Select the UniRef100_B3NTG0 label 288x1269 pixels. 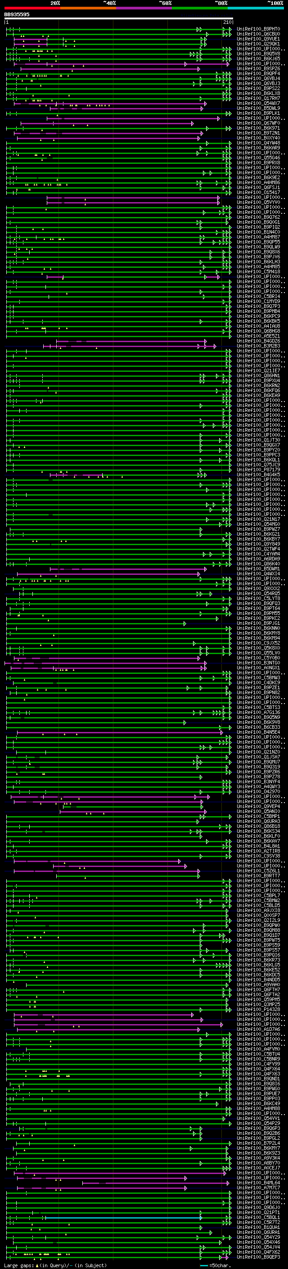point(258,663)
